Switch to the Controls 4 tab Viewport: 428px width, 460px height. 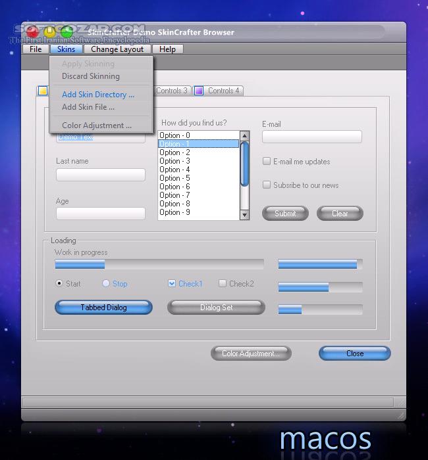[218, 91]
